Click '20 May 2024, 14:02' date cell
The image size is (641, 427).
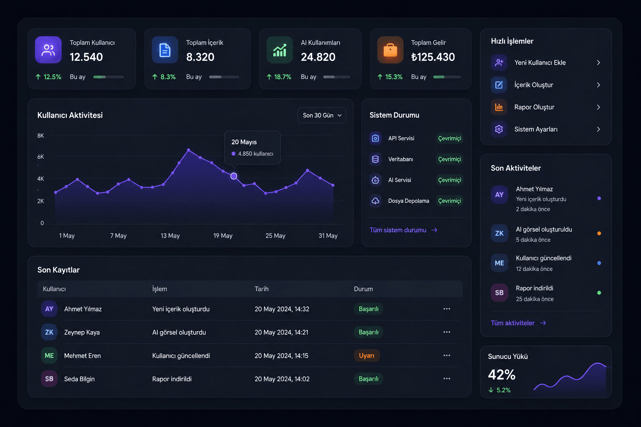(282, 379)
